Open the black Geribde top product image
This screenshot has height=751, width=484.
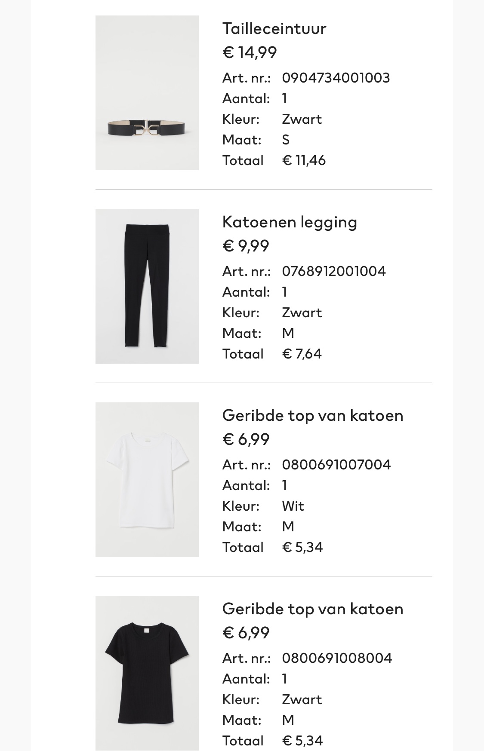pos(147,673)
